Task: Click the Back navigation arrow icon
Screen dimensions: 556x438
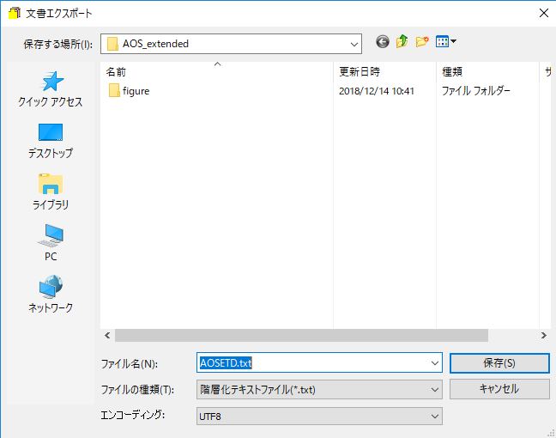Action: [x=383, y=42]
